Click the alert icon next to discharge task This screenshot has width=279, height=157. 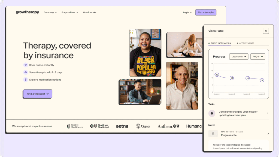(x=212, y=113)
